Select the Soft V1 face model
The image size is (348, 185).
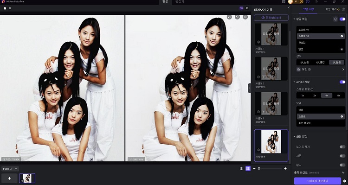[x=321, y=30]
